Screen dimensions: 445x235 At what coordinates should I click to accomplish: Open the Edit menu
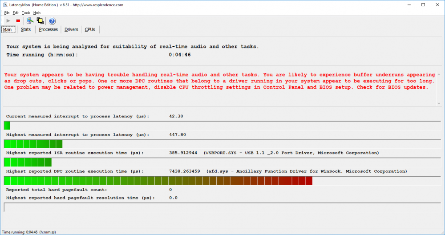16,13
